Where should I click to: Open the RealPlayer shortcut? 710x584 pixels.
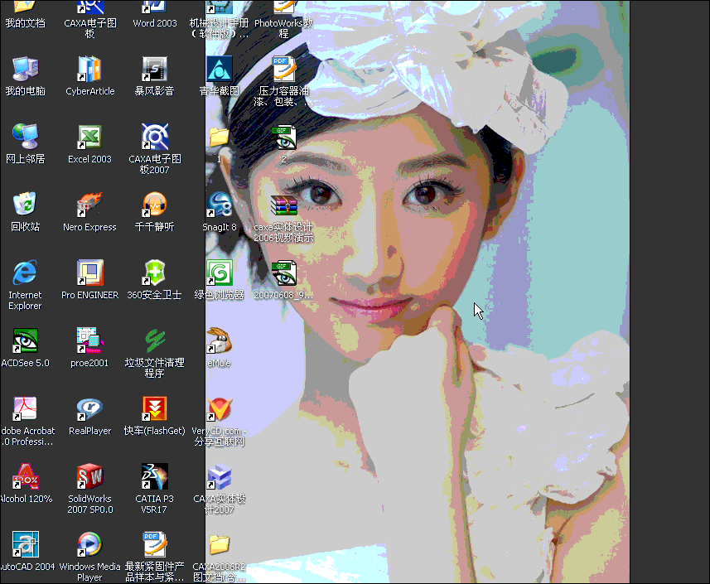coord(89,408)
